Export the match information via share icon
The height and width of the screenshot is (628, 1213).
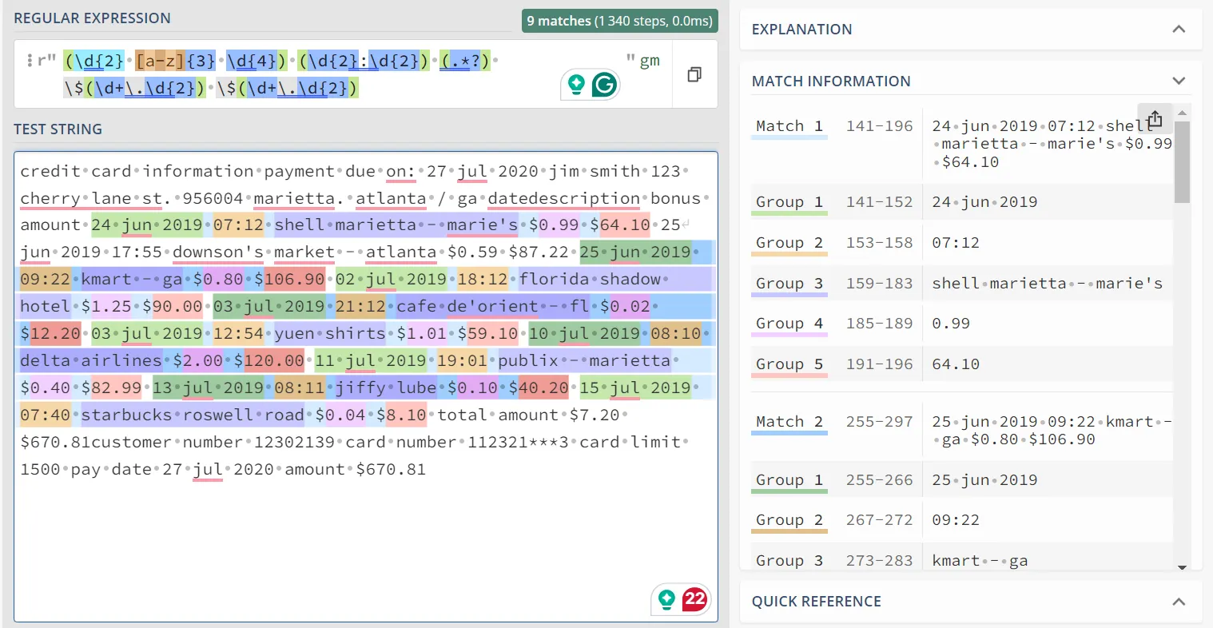click(x=1155, y=119)
